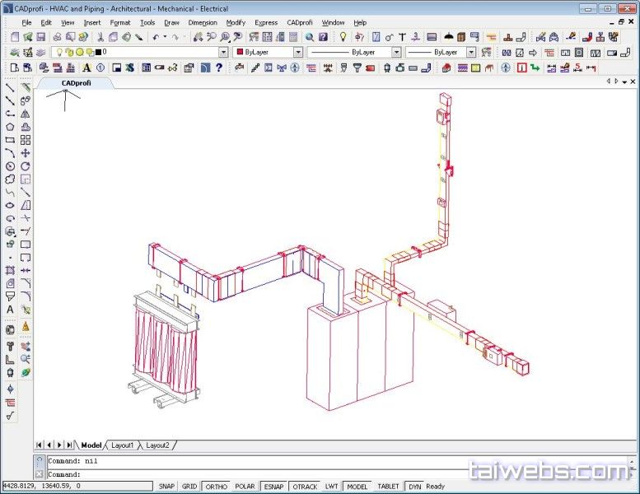This screenshot has height=494, width=640.
Task: Click the blue Help question mark icon
Action: point(218,68)
